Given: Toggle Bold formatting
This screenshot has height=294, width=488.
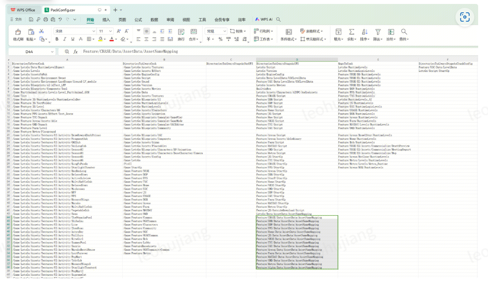Looking at the screenshot, I should coord(57,39).
